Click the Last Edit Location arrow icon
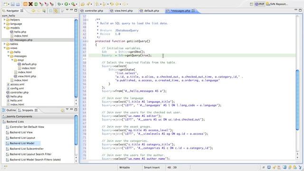 coord(112,4)
